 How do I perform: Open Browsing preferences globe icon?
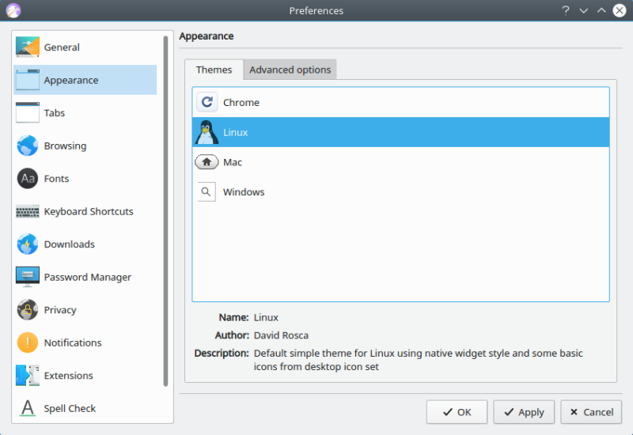(28, 146)
